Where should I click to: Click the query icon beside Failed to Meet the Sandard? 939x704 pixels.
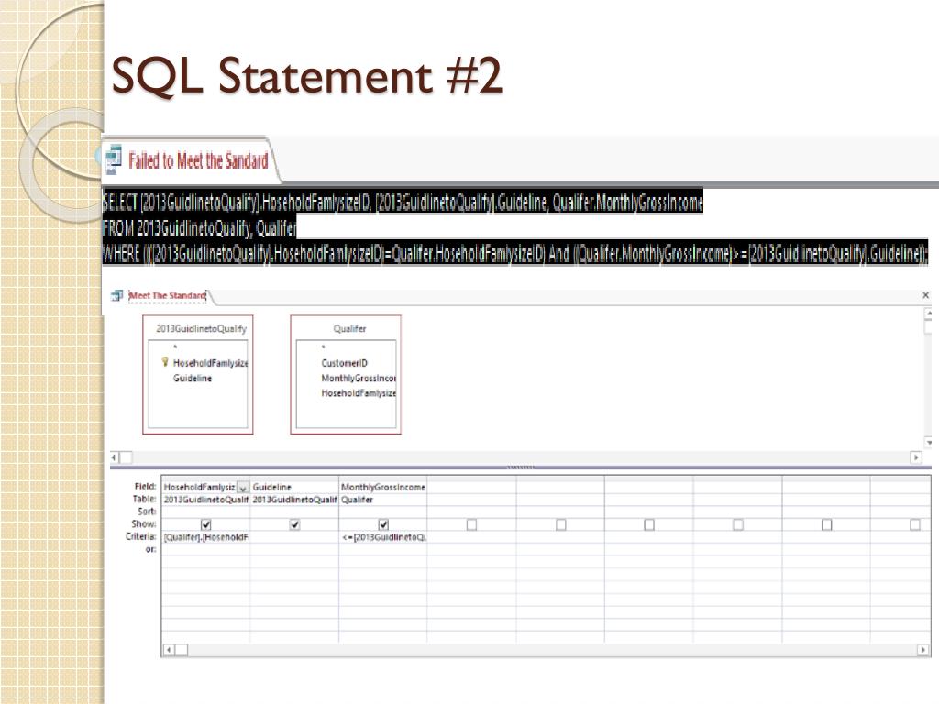pos(113,159)
